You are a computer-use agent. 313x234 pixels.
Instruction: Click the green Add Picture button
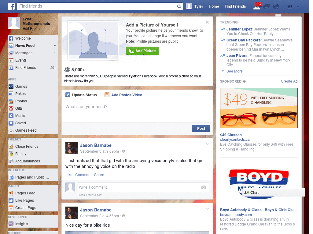(x=142, y=51)
